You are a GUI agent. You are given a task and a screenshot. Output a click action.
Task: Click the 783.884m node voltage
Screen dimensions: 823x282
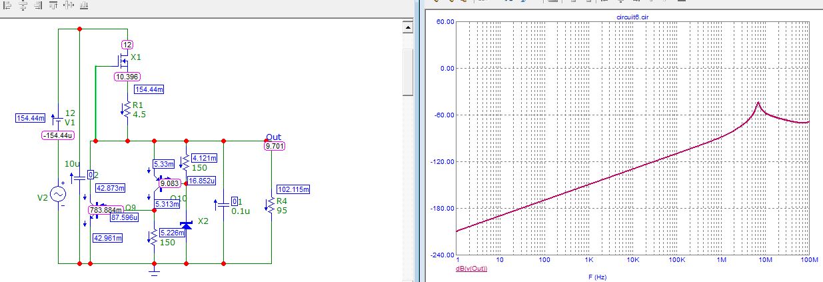pos(107,209)
